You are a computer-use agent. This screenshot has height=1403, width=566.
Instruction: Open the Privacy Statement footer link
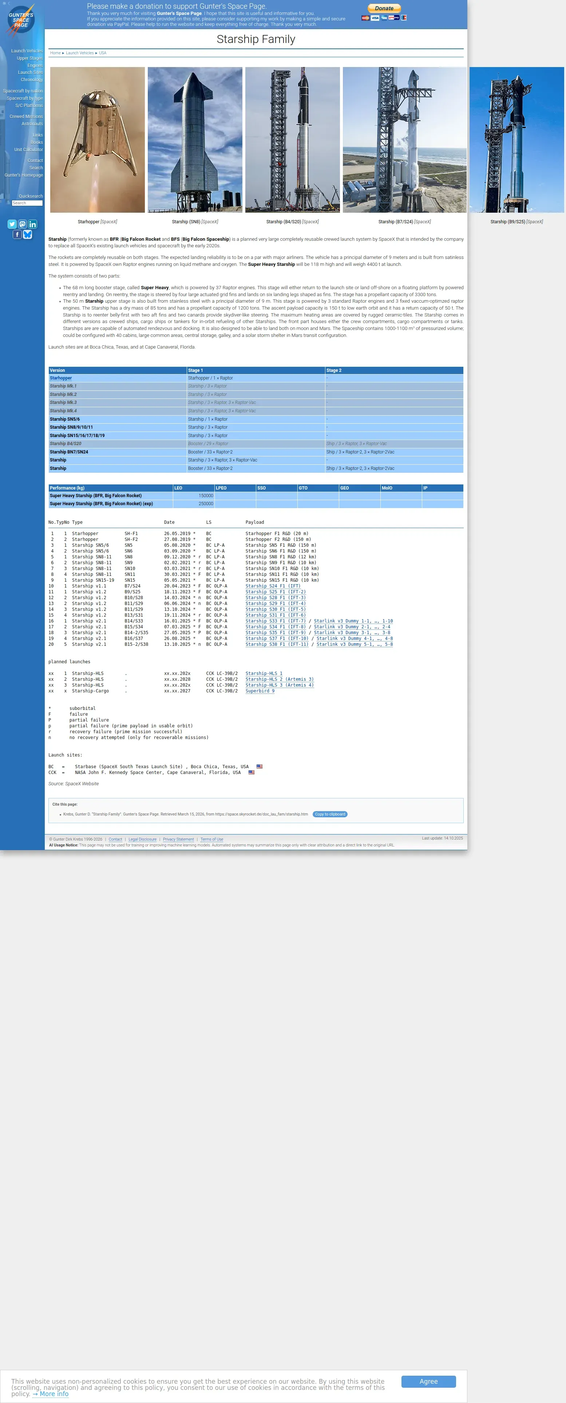click(178, 839)
